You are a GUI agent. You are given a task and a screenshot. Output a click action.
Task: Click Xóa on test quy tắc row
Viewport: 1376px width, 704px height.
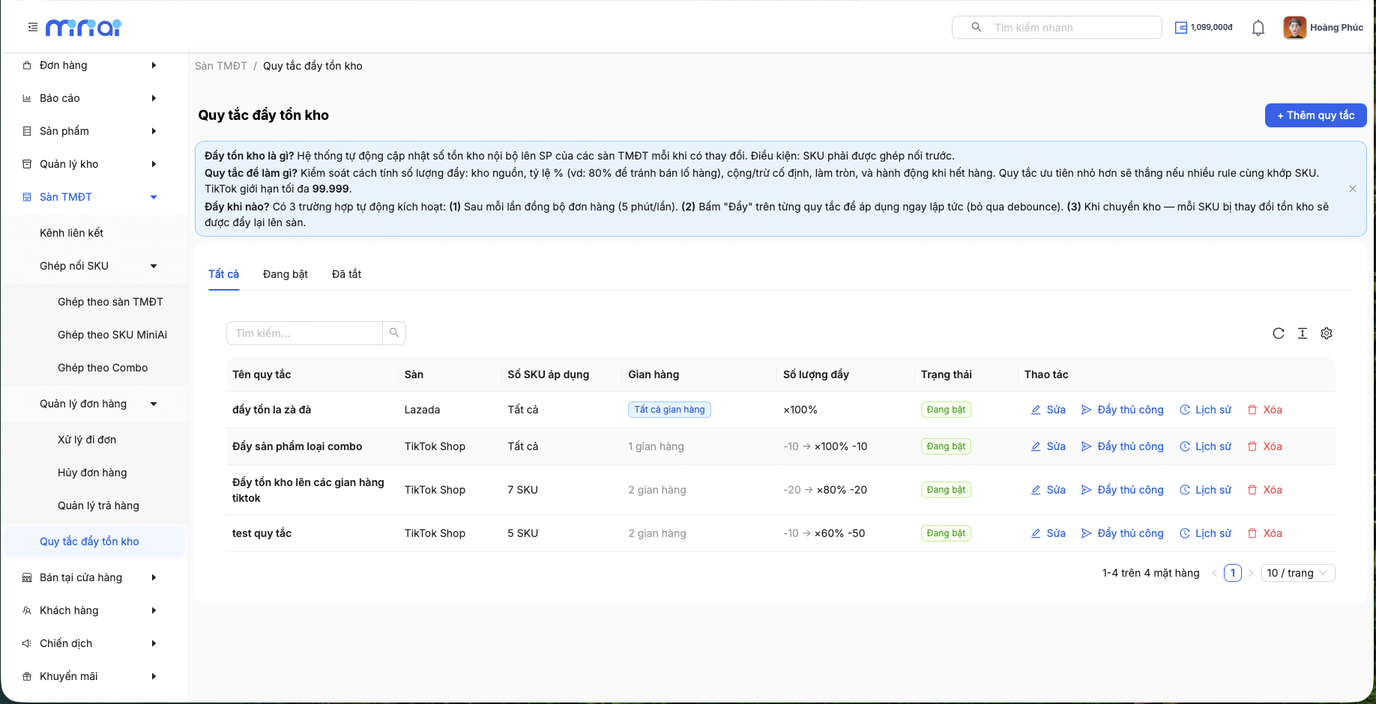tap(1265, 533)
